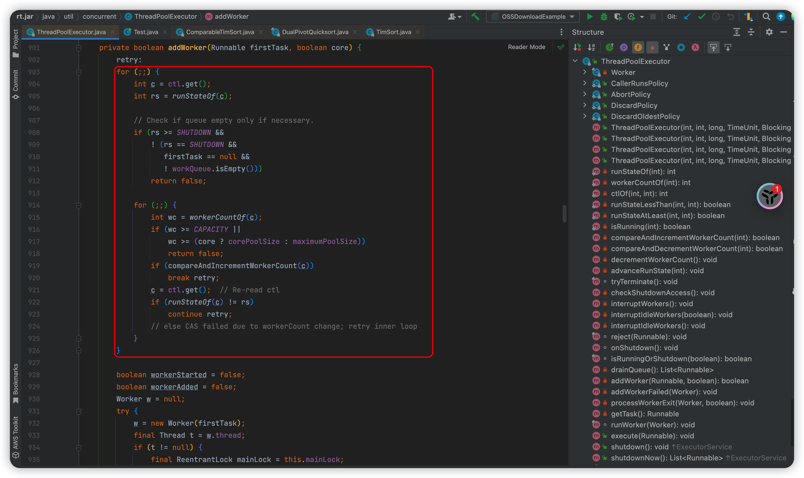Click the Reader Mode label
Screen dimensions: 804x478
526,47
